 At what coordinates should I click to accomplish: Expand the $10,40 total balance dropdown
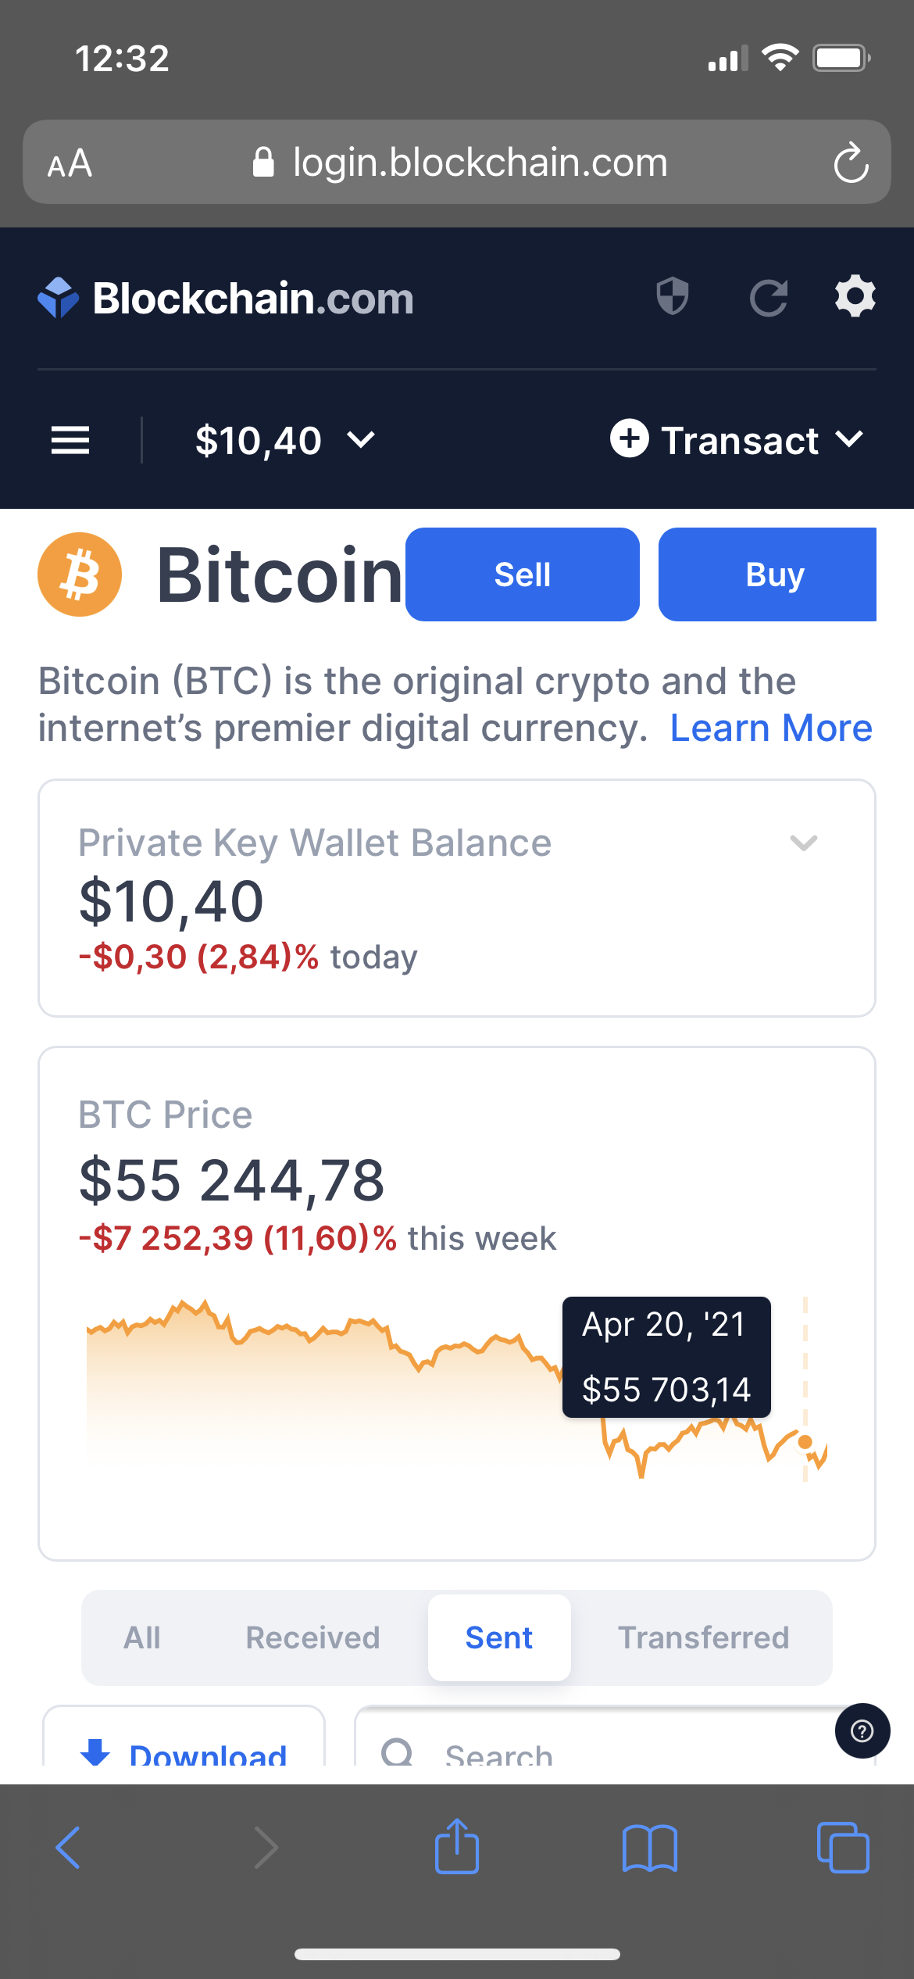(285, 440)
